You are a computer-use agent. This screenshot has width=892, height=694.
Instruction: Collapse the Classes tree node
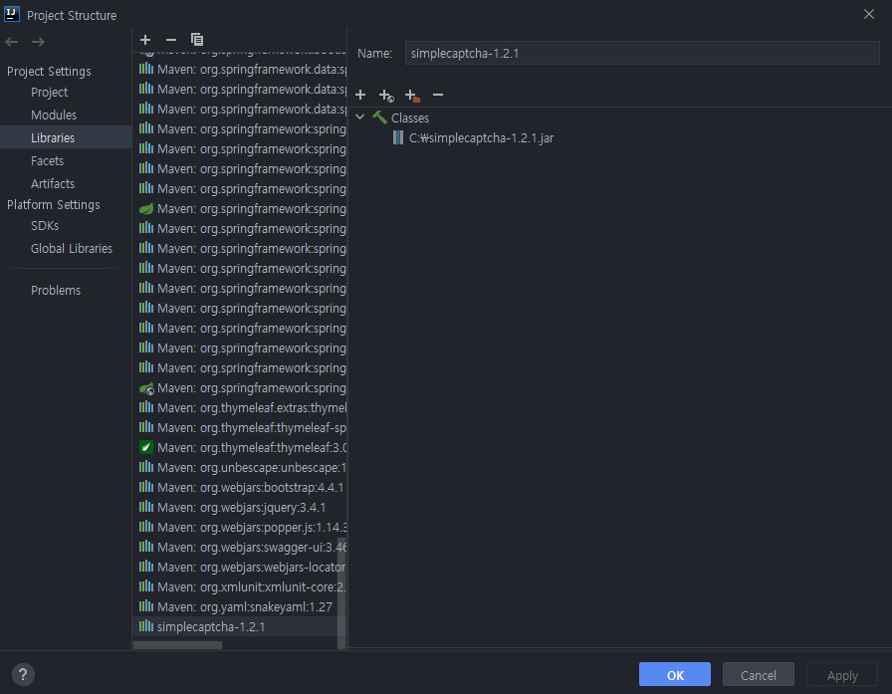359,117
